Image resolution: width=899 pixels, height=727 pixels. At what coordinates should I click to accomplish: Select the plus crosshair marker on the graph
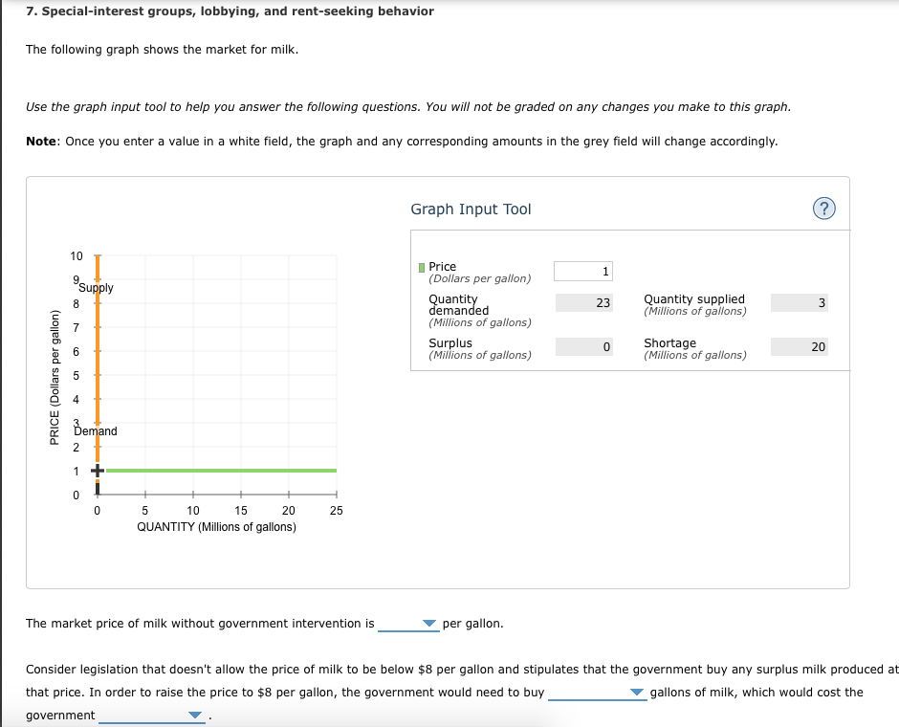pos(96,470)
